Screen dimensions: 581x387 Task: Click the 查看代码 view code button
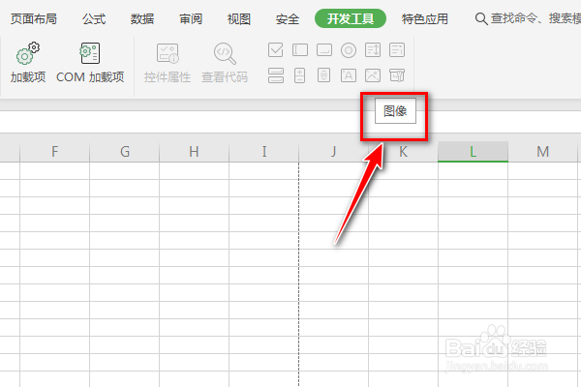pyautogui.click(x=225, y=63)
